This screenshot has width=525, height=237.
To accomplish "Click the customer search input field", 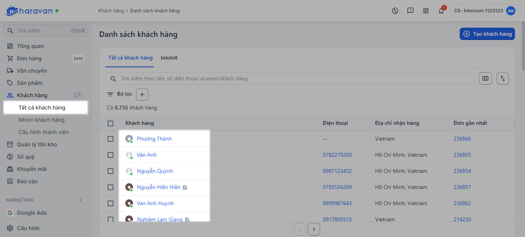I will (x=292, y=78).
